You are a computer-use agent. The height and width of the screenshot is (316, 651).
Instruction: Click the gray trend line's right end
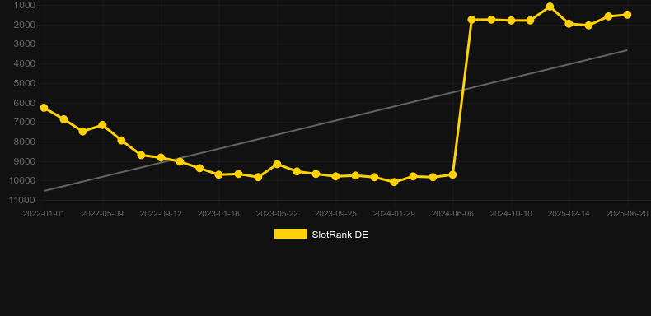click(x=626, y=50)
